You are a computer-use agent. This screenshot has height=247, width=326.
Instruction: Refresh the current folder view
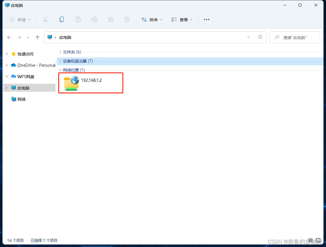tap(260, 37)
